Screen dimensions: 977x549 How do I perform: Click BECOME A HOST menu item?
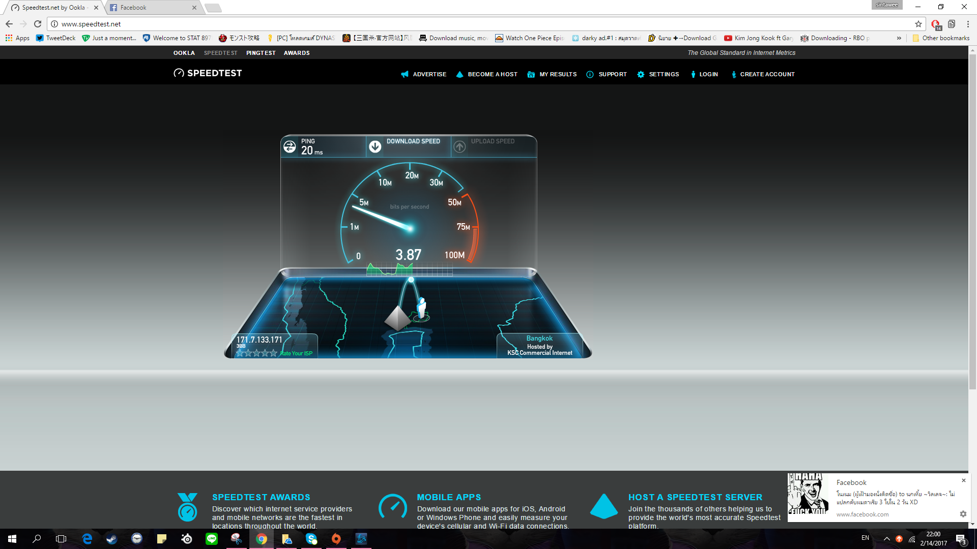point(486,74)
